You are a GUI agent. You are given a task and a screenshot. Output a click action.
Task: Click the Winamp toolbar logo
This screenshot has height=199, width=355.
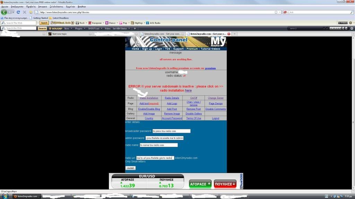[55, 28]
